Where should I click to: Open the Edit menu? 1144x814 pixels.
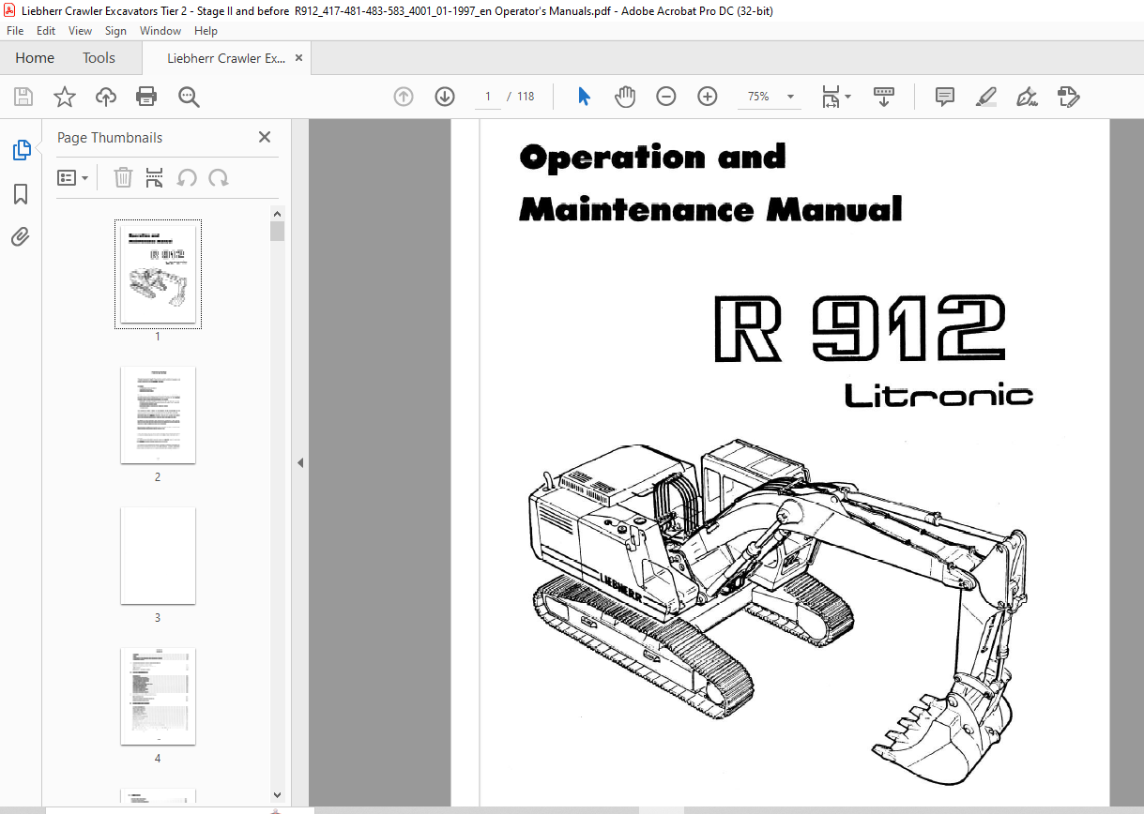tap(46, 31)
